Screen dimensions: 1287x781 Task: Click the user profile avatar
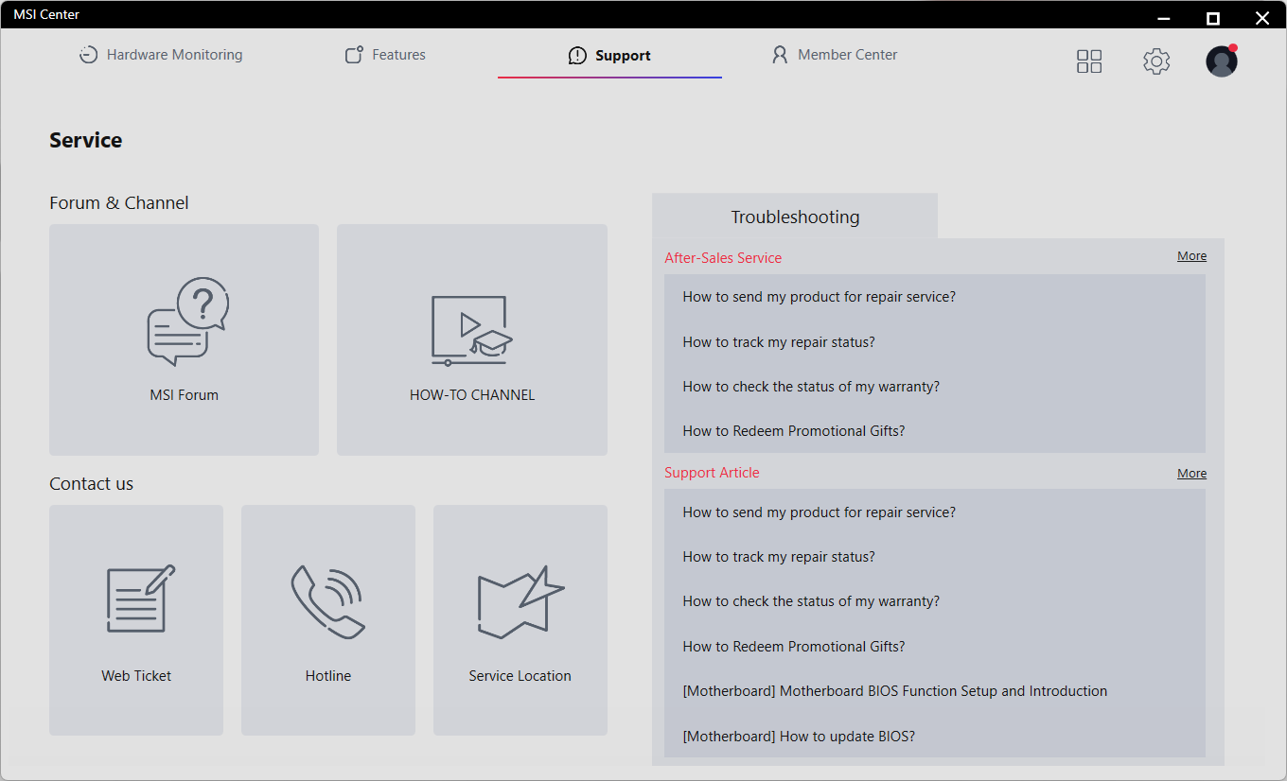pos(1222,61)
